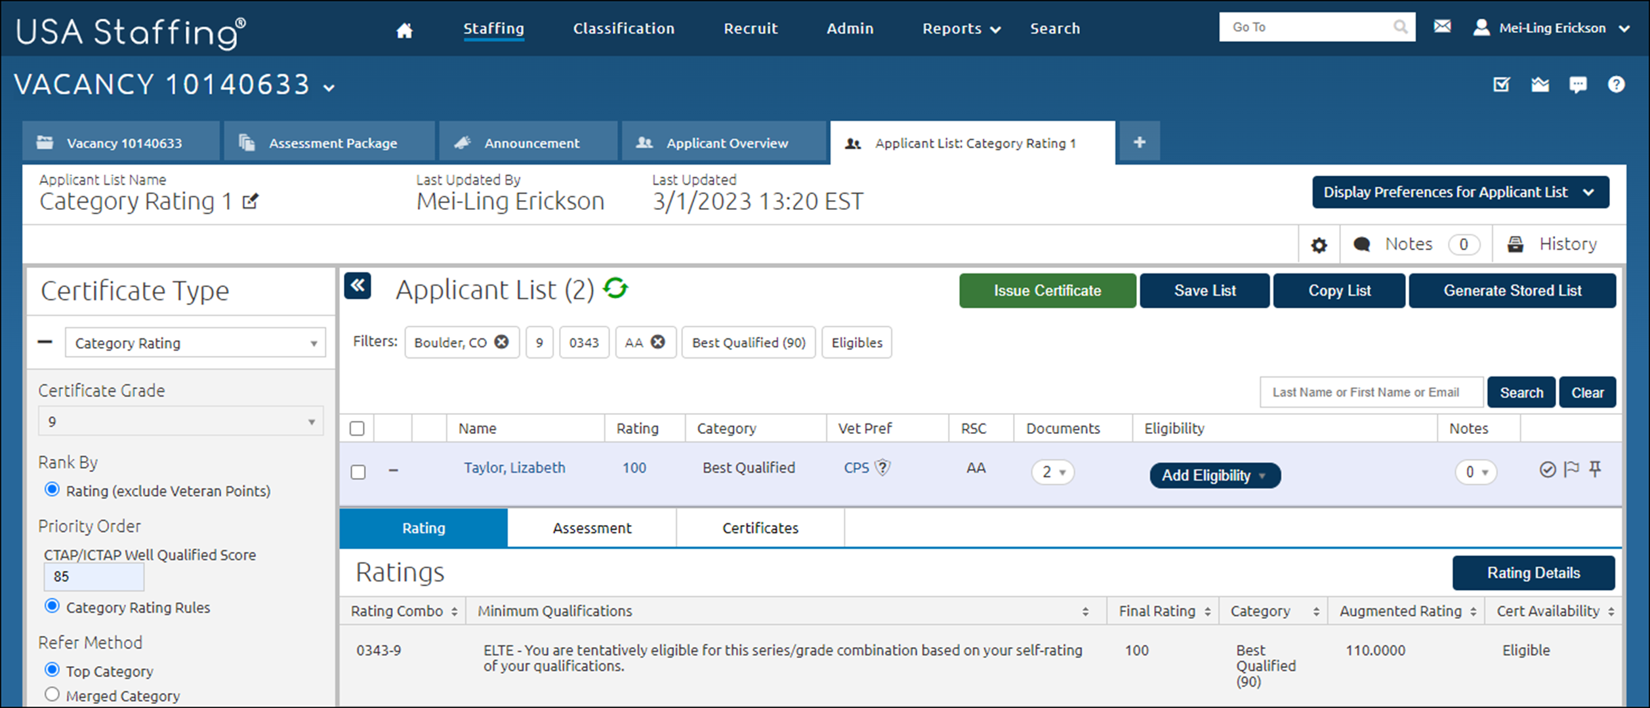
Task: Collapse the left panel with double-arrow icon
Action: click(x=358, y=286)
